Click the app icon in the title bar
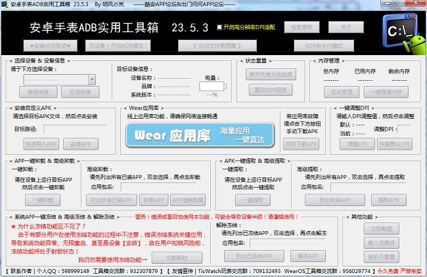The image size is (427, 277). point(5,6)
